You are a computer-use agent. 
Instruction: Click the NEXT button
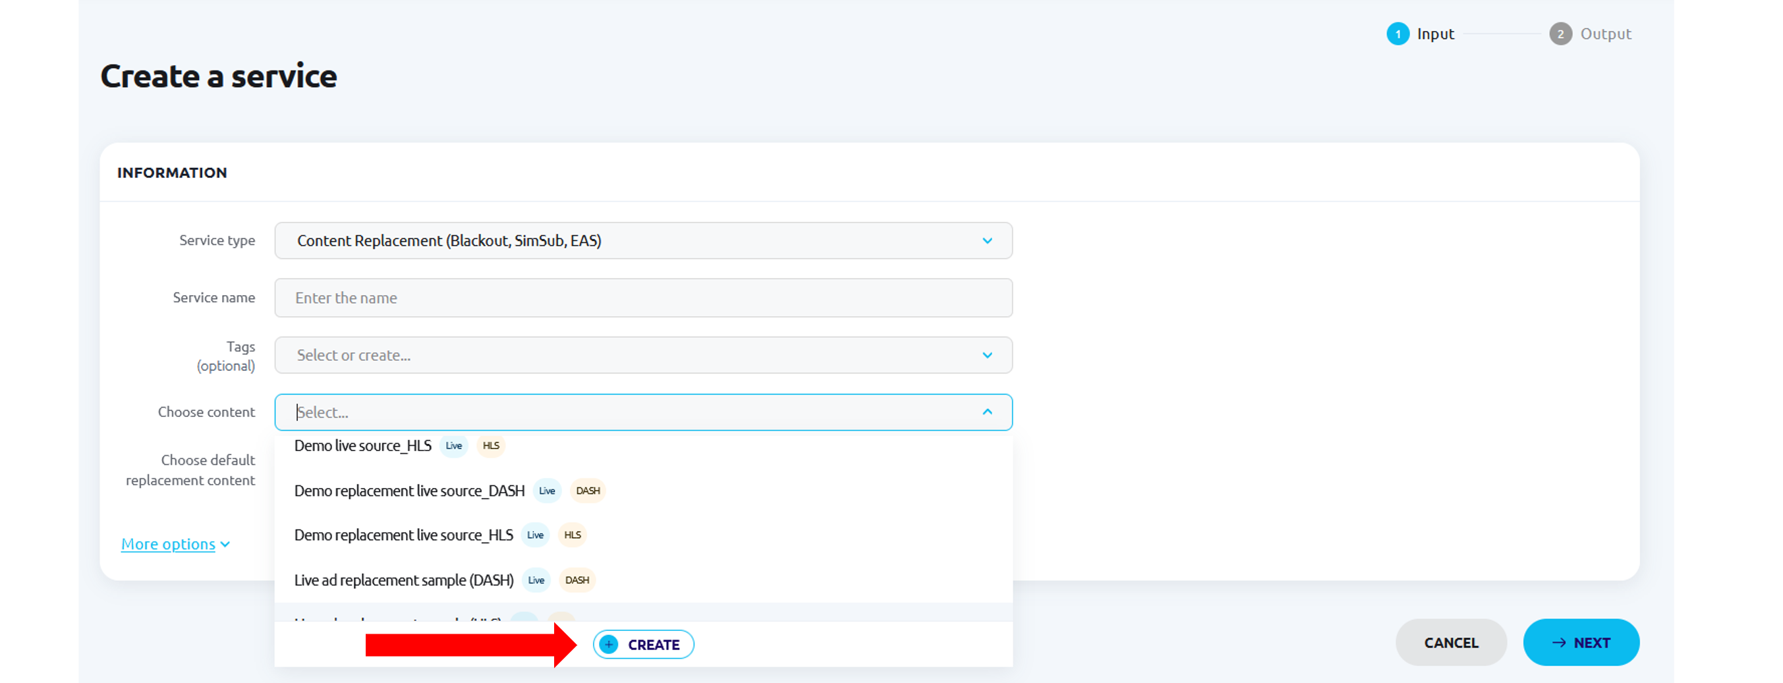click(1581, 642)
